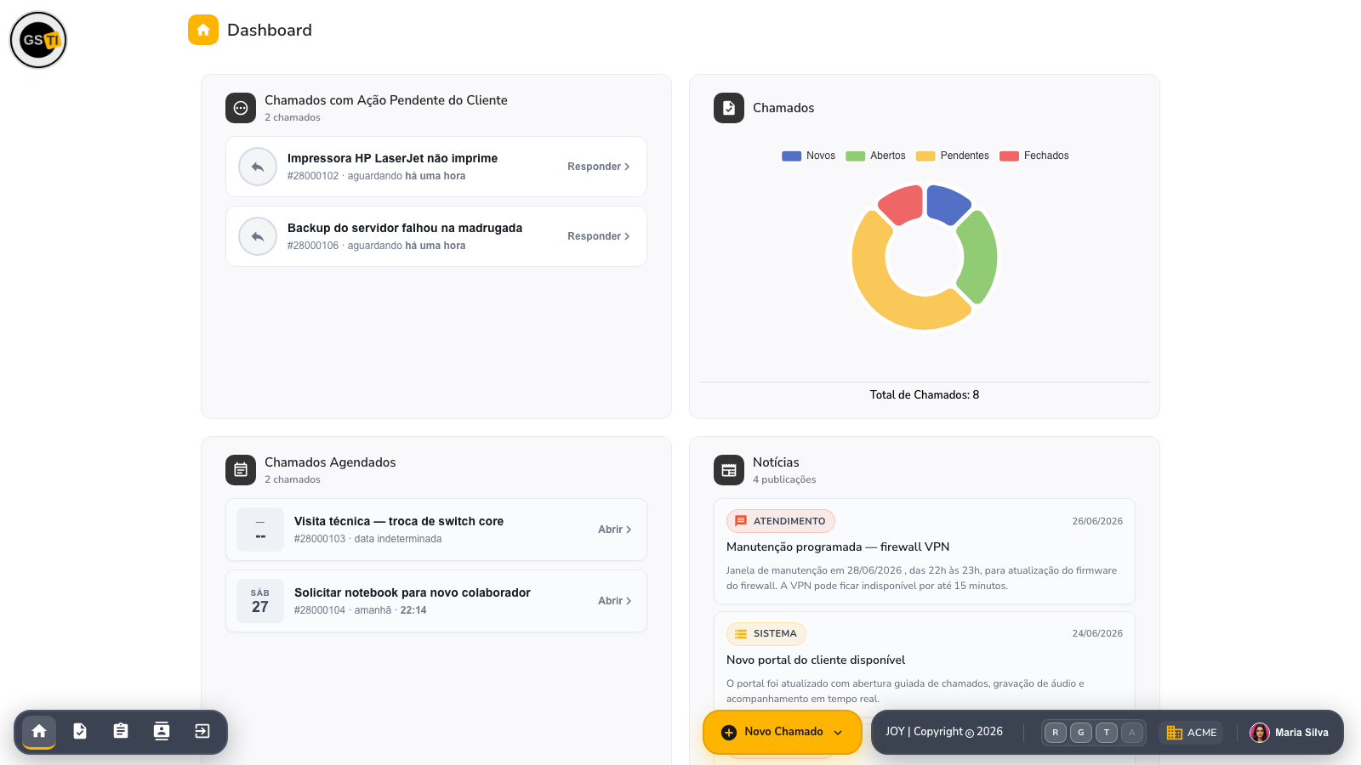This screenshot has width=1361, height=765.
Task: Click the SÁB 27 date box
Action: point(260,601)
